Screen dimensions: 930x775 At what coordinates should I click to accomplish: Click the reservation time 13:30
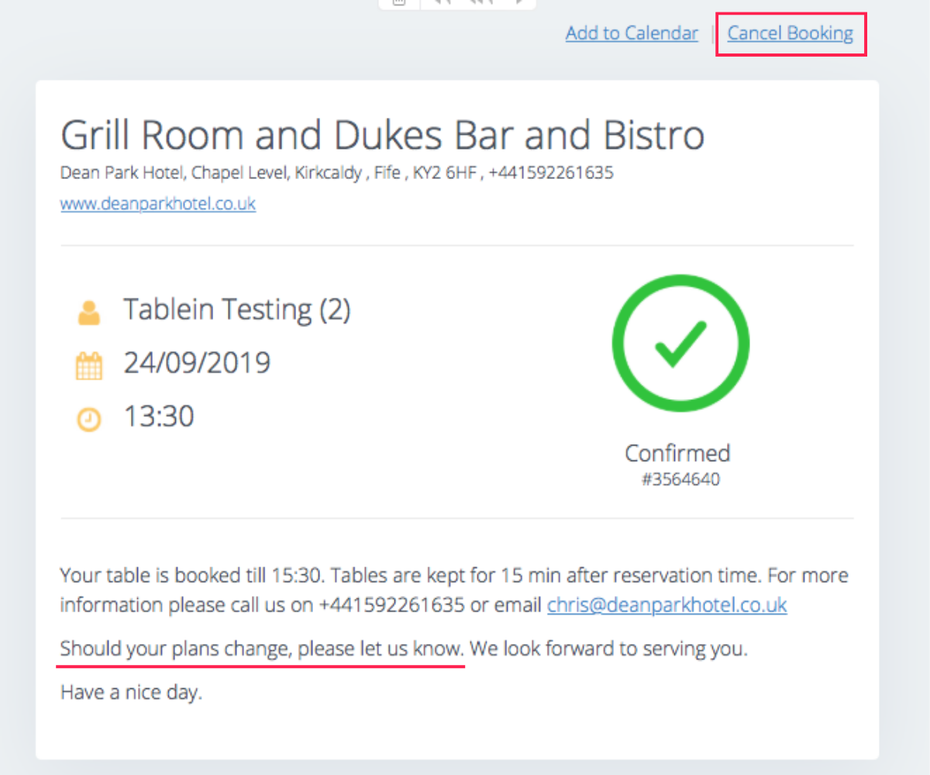pyautogui.click(x=159, y=416)
